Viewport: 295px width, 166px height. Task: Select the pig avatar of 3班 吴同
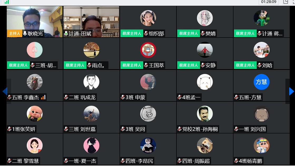click(148, 114)
